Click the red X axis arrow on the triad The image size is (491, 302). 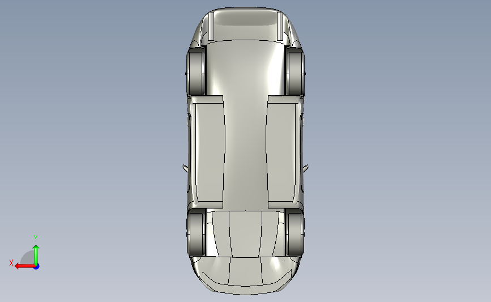coord(24,266)
